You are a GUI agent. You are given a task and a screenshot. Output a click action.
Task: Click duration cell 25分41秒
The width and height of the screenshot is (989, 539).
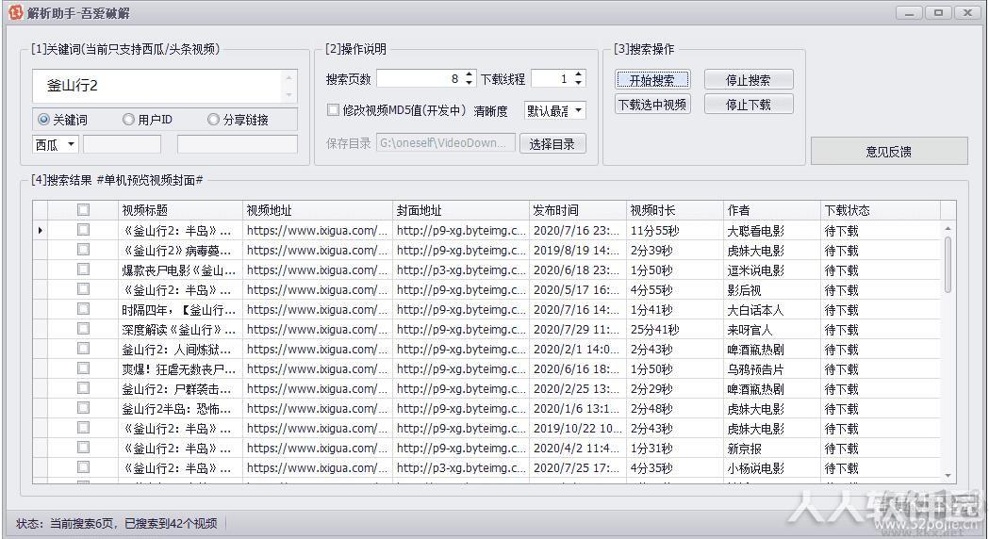(654, 329)
